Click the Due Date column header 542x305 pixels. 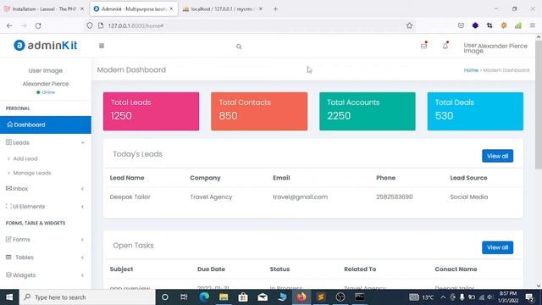[211, 269]
